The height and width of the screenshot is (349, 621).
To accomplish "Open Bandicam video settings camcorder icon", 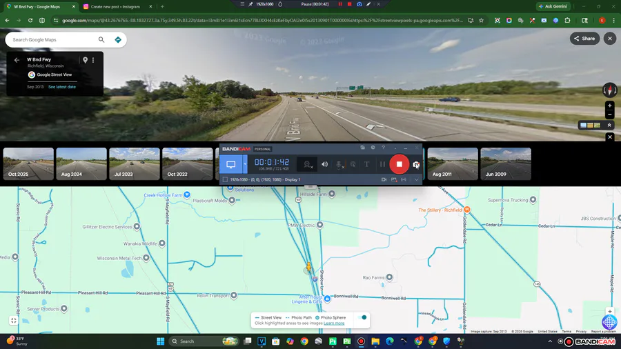I will (x=384, y=179).
